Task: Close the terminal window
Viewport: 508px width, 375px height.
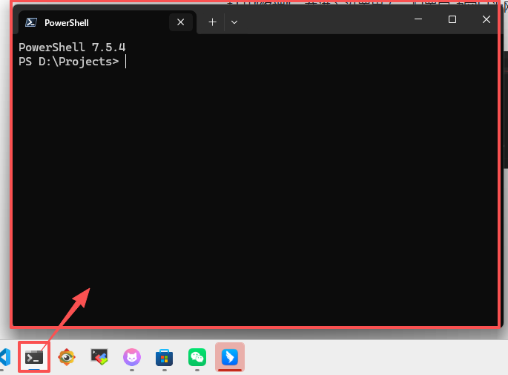Action: point(486,19)
